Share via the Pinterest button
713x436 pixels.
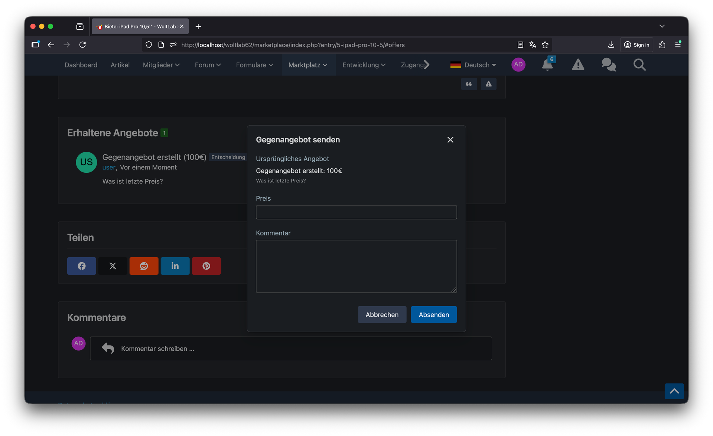point(206,266)
